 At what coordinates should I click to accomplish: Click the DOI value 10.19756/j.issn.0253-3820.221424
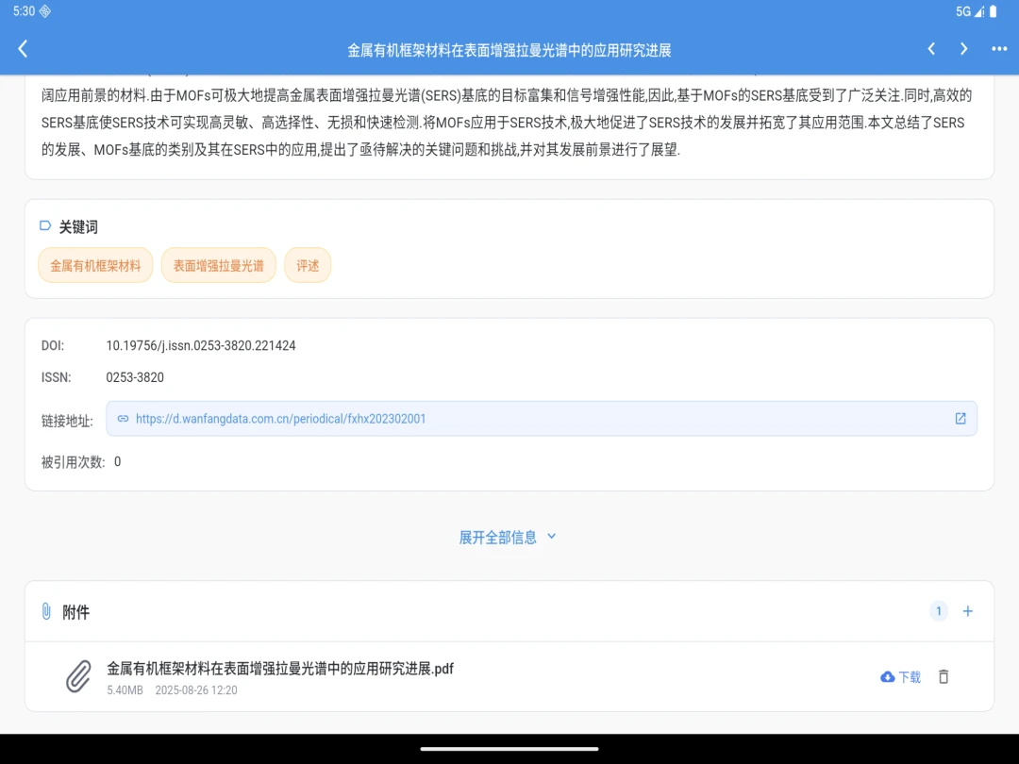[x=201, y=345]
